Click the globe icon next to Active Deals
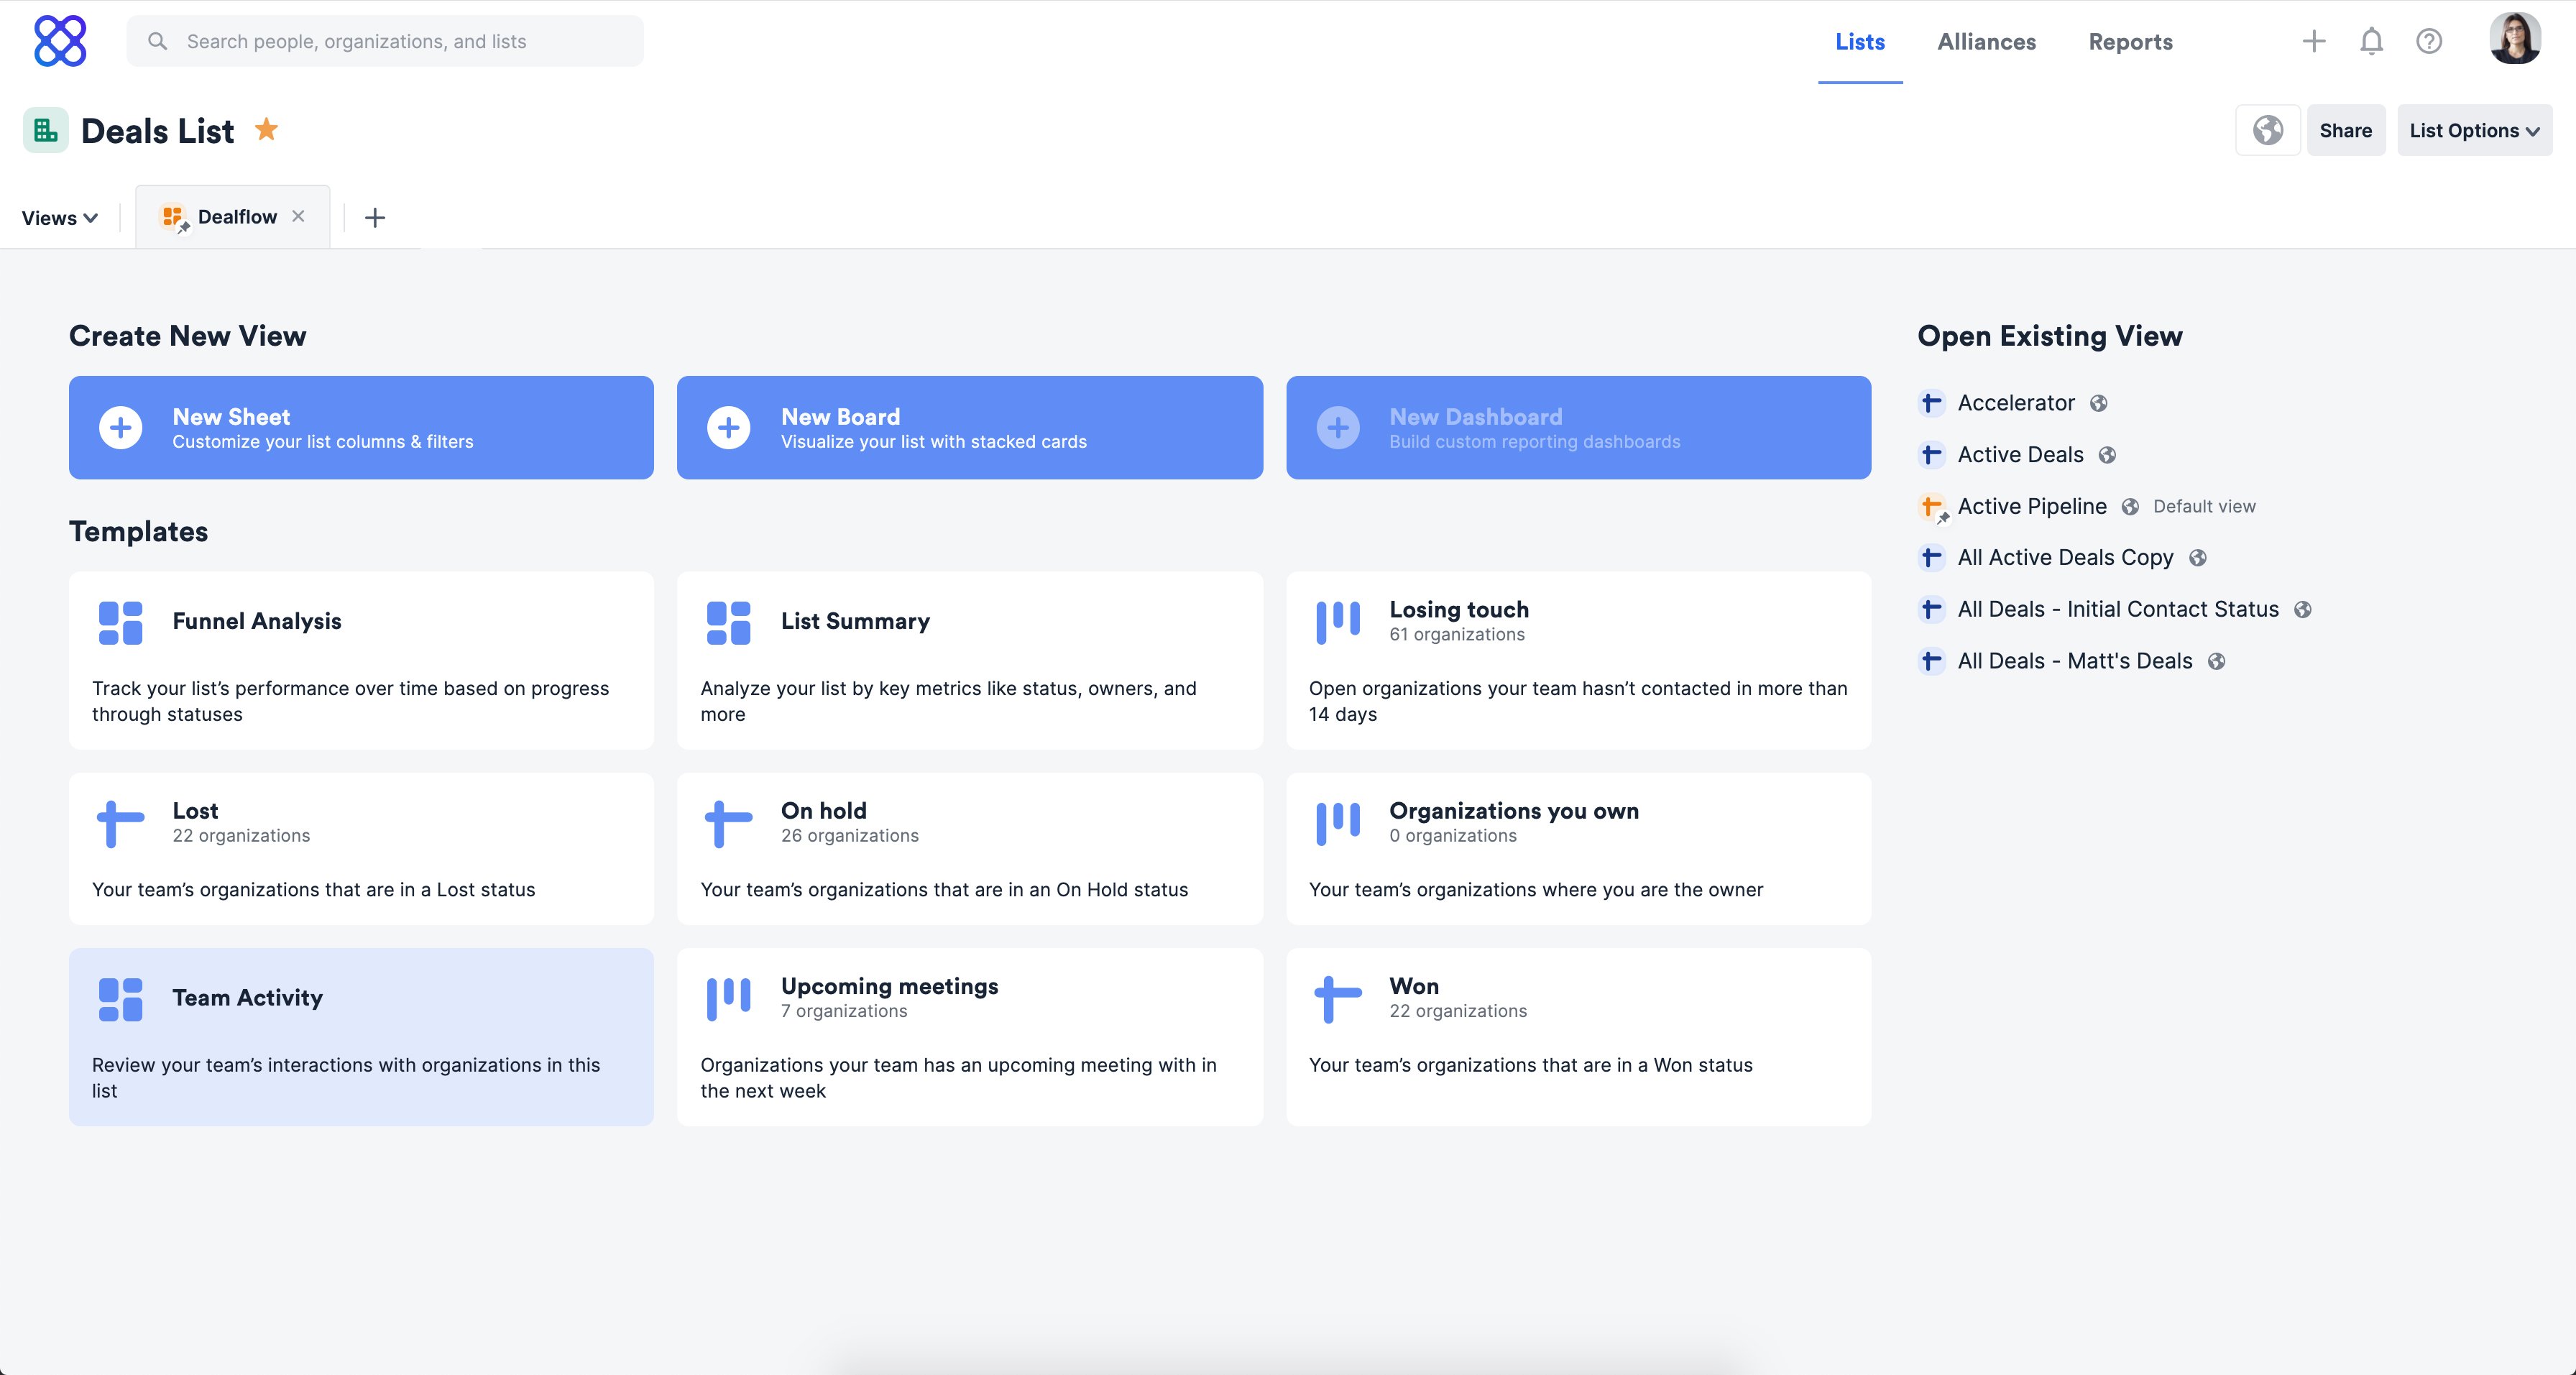Image resolution: width=2576 pixels, height=1375 pixels. pos(2107,455)
